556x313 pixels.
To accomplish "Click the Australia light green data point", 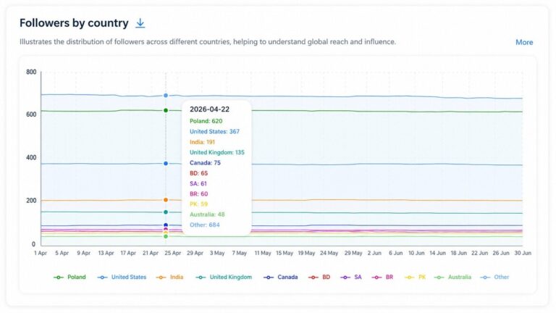I will pos(166,236).
